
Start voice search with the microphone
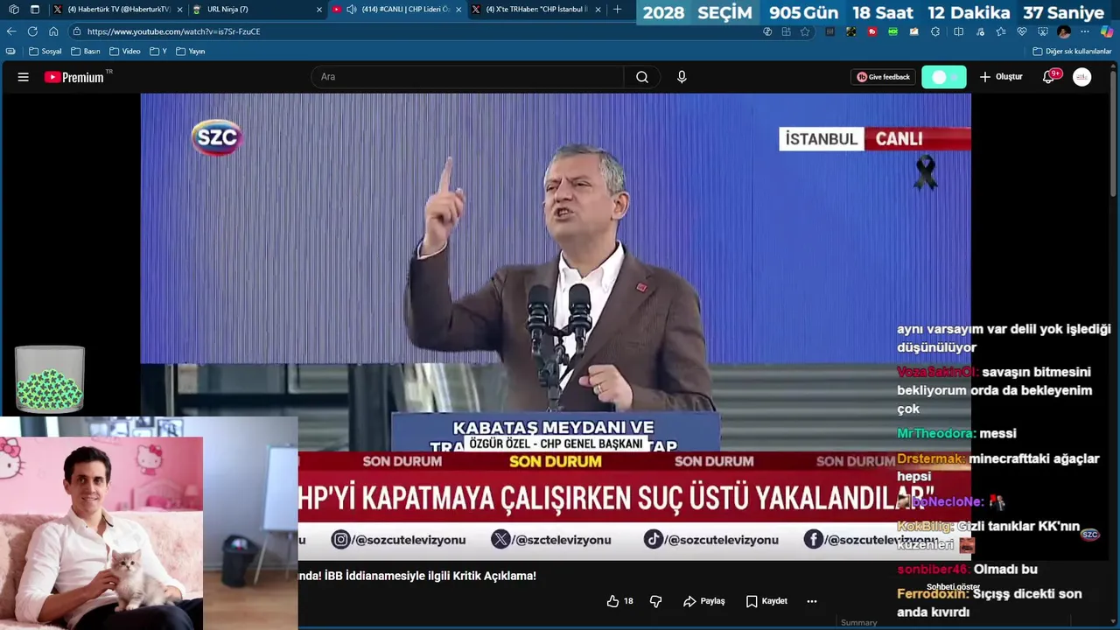pyautogui.click(x=682, y=77)
